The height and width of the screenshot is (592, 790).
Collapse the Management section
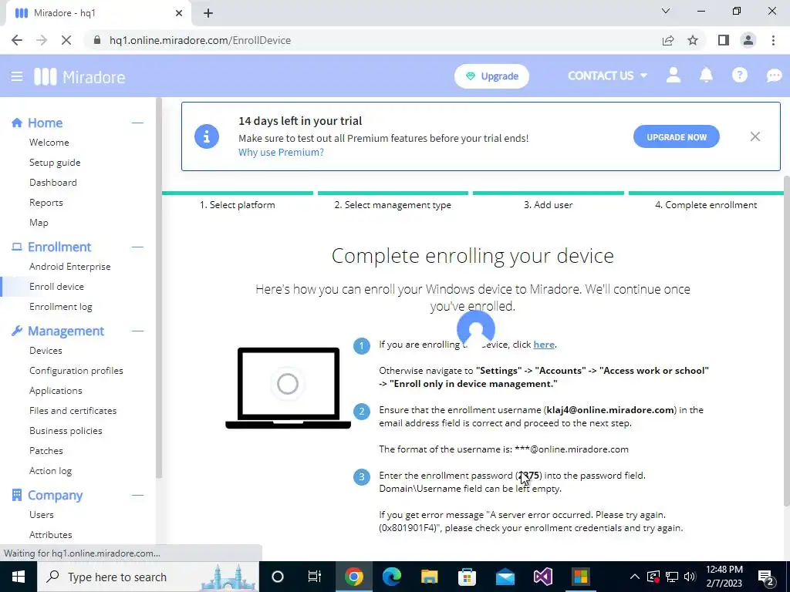(137, 331)
